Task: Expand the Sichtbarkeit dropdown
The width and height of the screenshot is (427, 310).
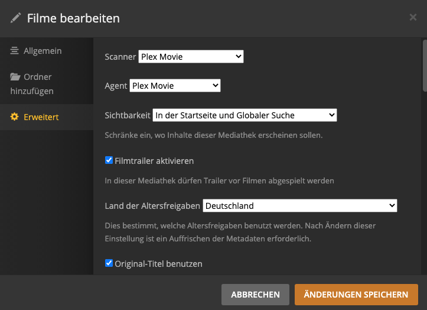Action: 245,115
